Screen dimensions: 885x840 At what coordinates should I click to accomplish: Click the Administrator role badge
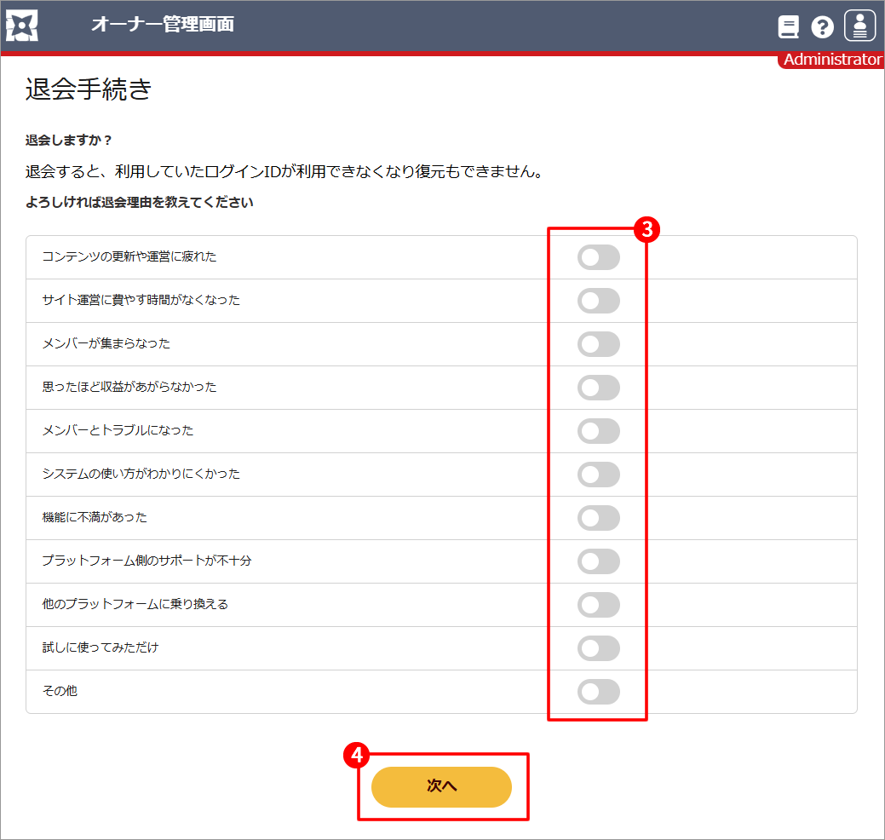coord(831,60)
